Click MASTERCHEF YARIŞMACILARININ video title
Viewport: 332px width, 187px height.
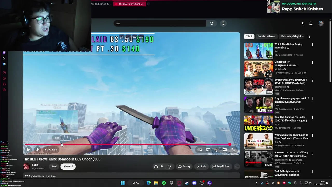(287, 64)
